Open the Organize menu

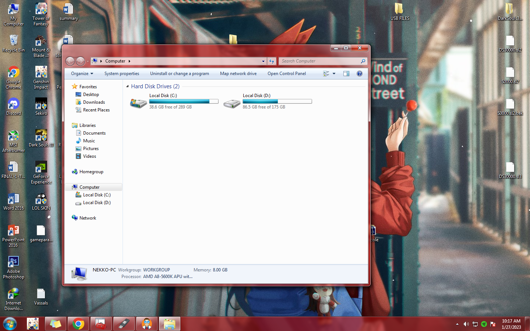click(x=82, y=74)
